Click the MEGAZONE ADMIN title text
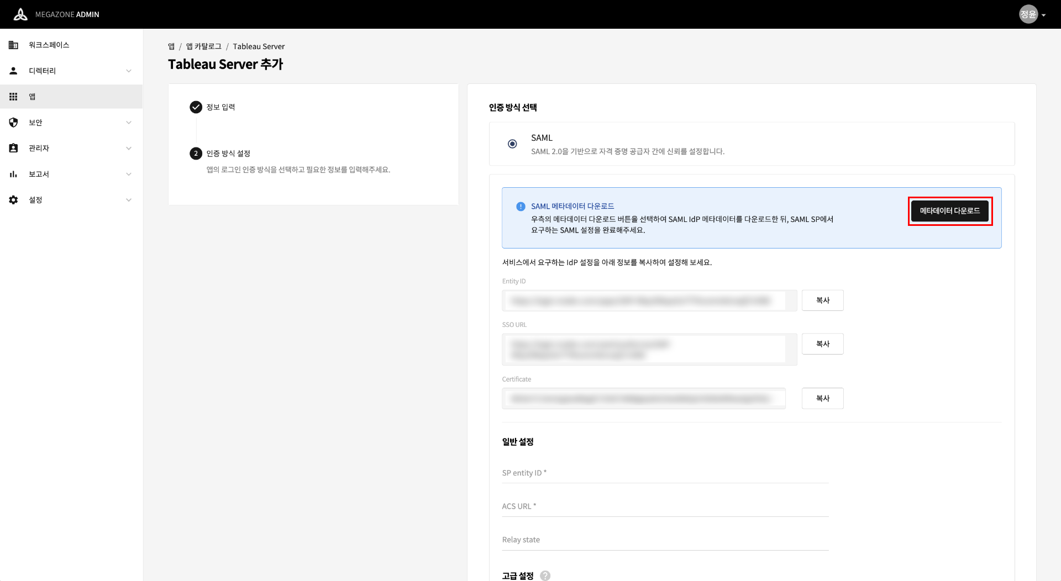1061x581 pixels. click(67, 14)
